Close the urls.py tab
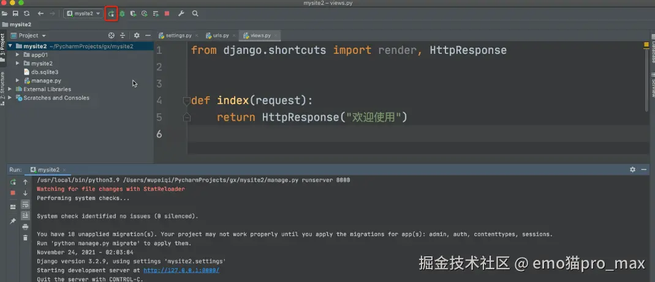The width and height of the screenshot is (655, 282). pyautogui.click(x=234, y=36)
